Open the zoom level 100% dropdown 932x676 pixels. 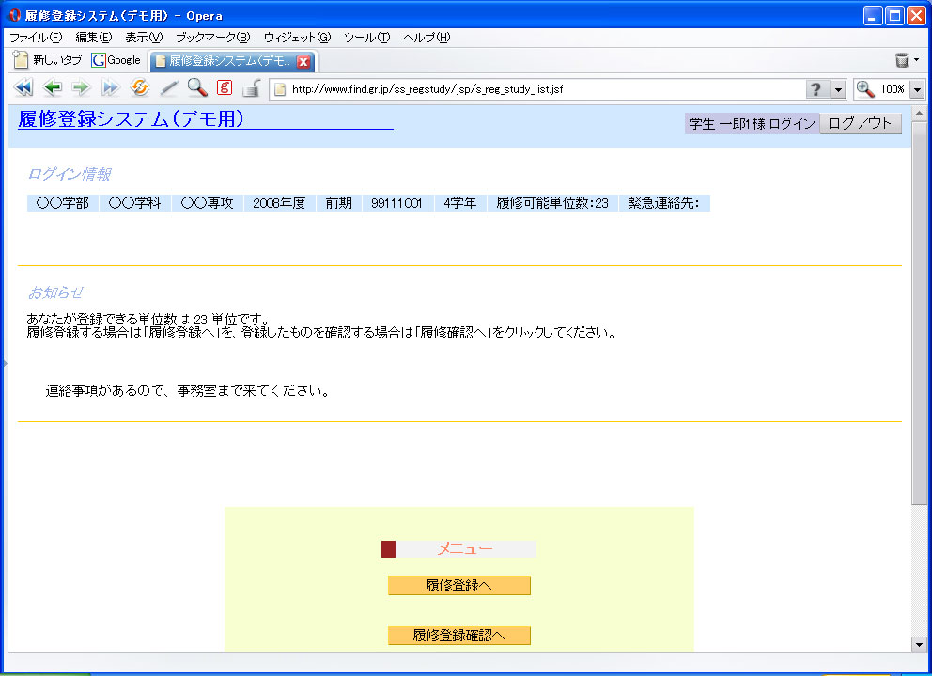pos(917,89)
